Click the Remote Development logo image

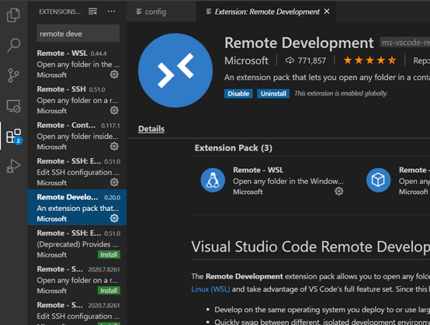pos(175,71)
